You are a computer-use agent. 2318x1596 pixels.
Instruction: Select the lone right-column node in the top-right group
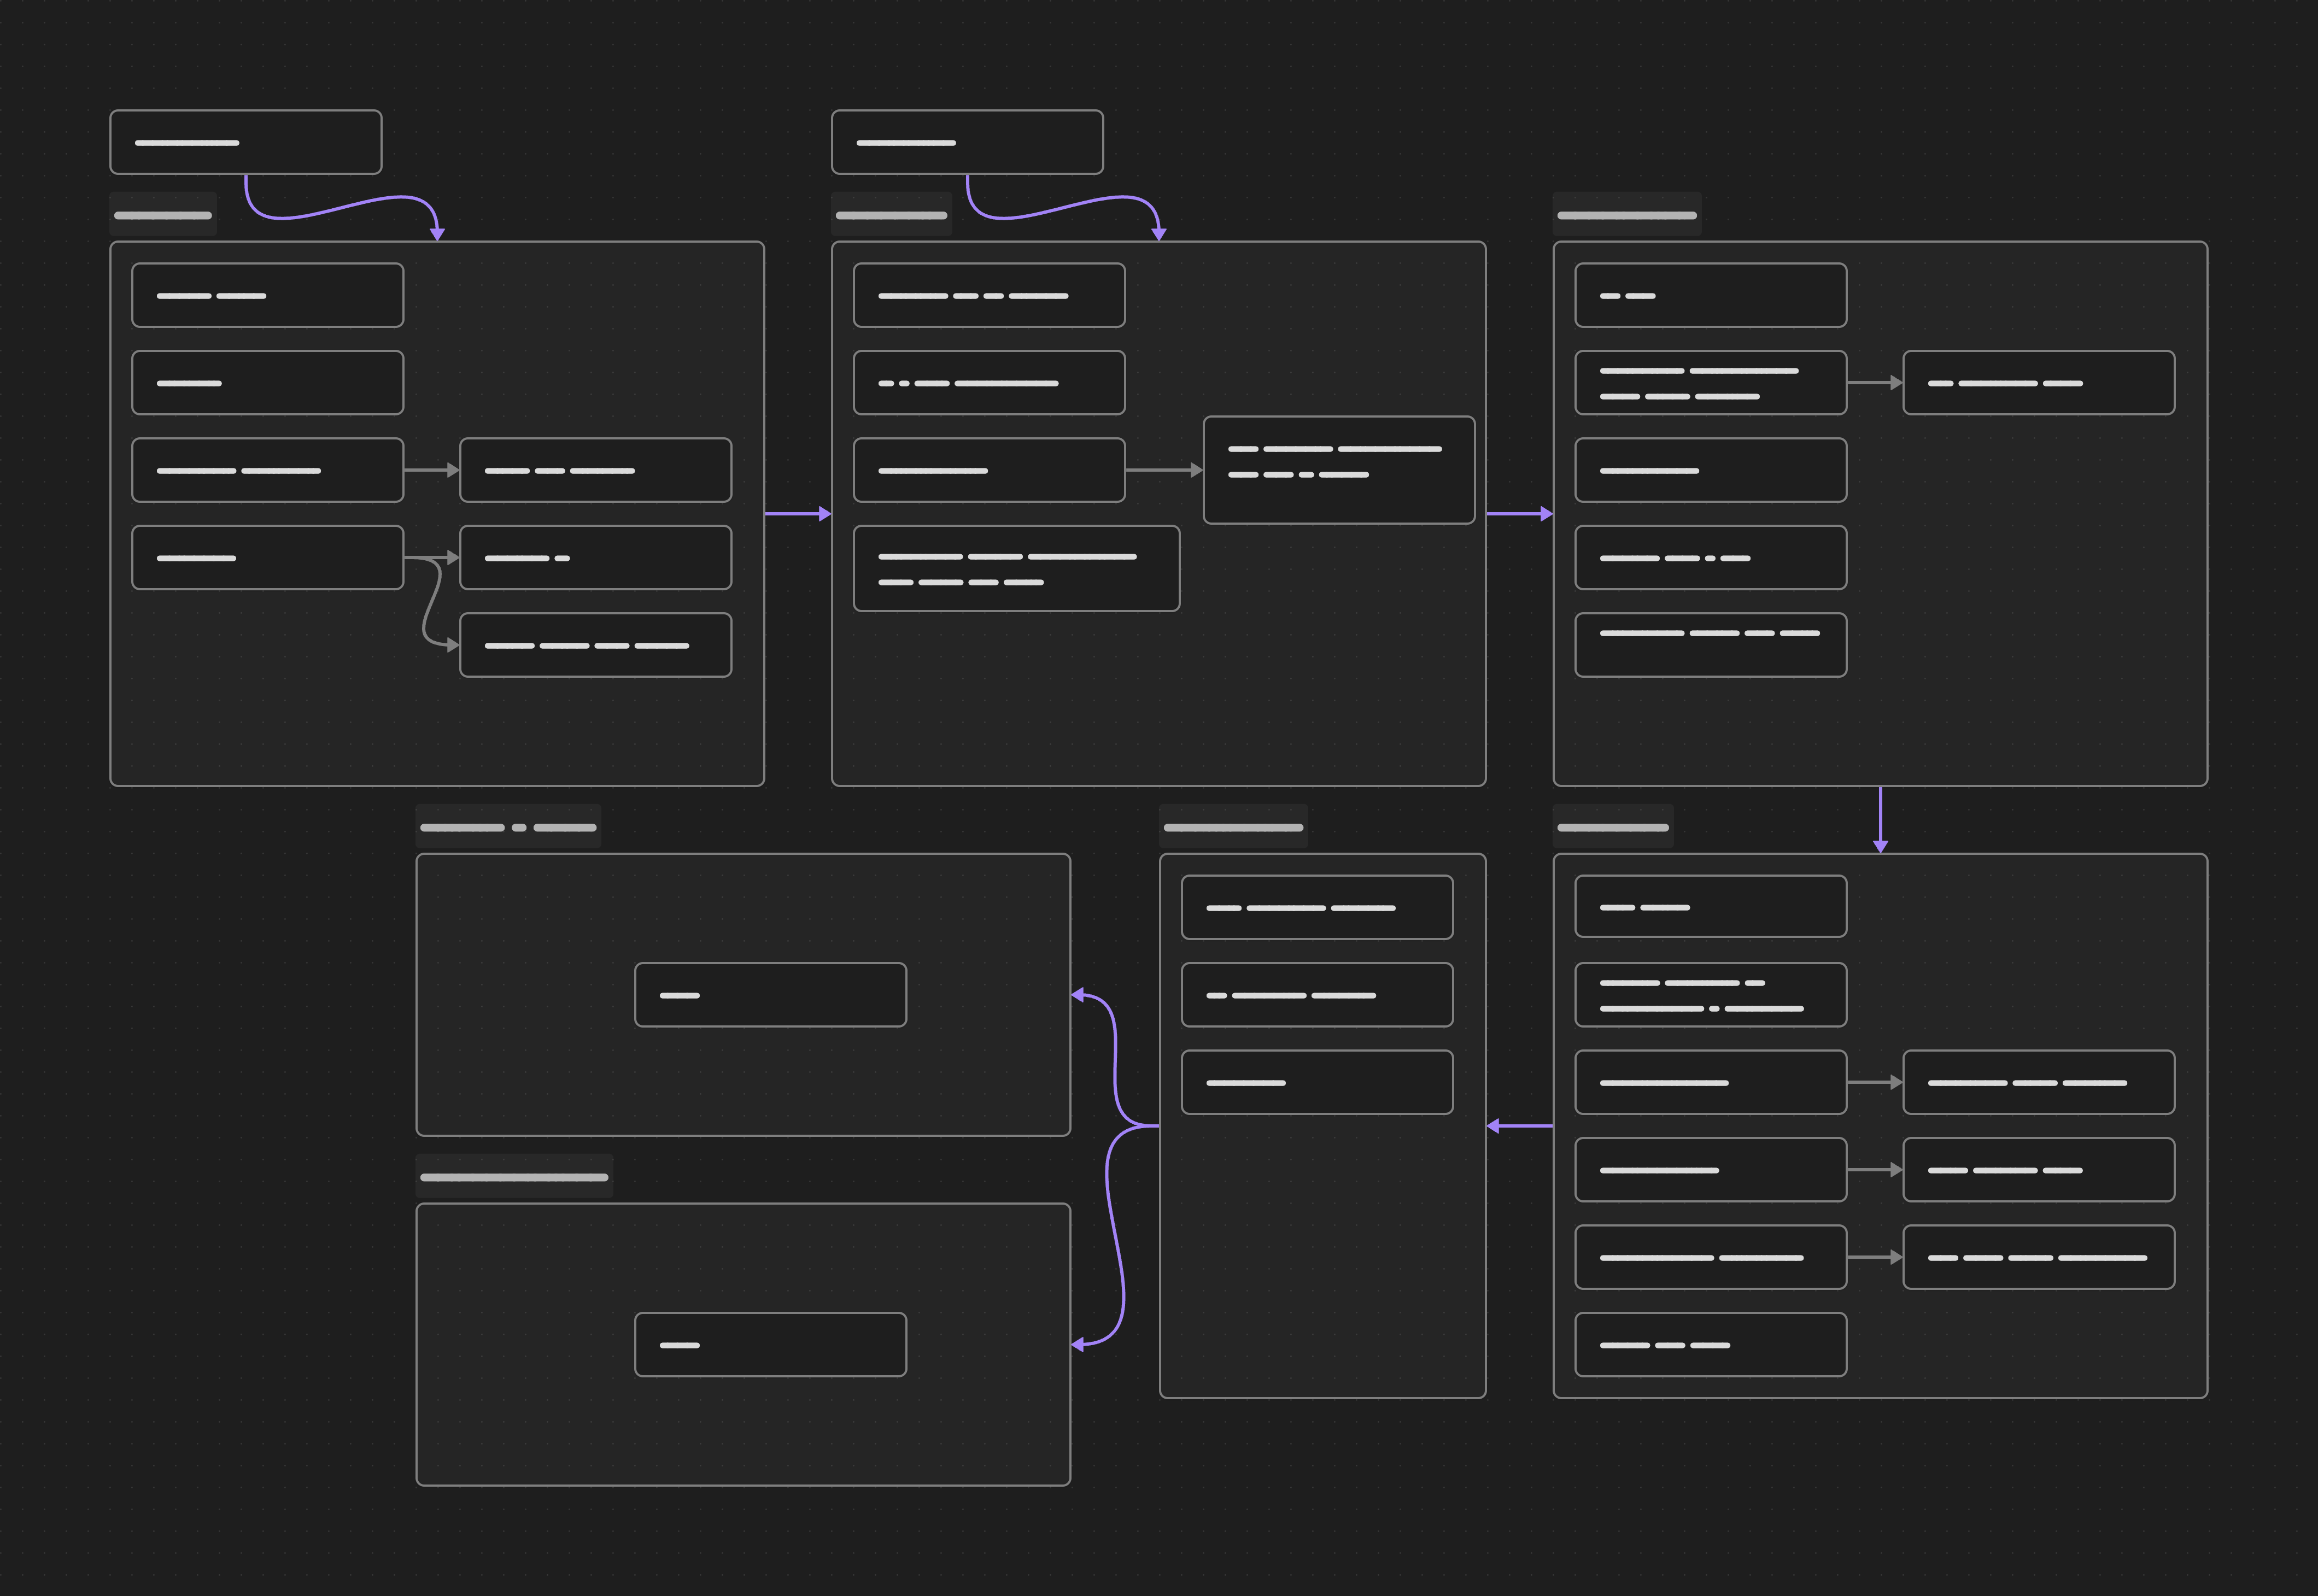(x=2037, y=382)
